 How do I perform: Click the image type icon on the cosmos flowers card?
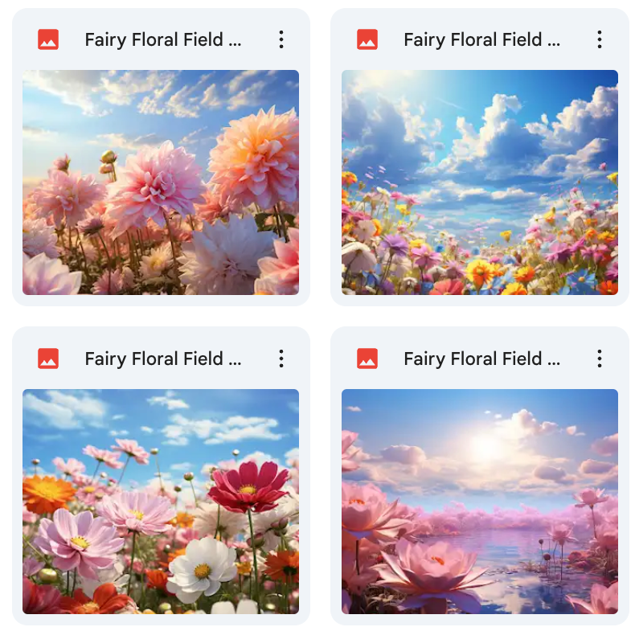pyautogui.click(x=48, y=359)
